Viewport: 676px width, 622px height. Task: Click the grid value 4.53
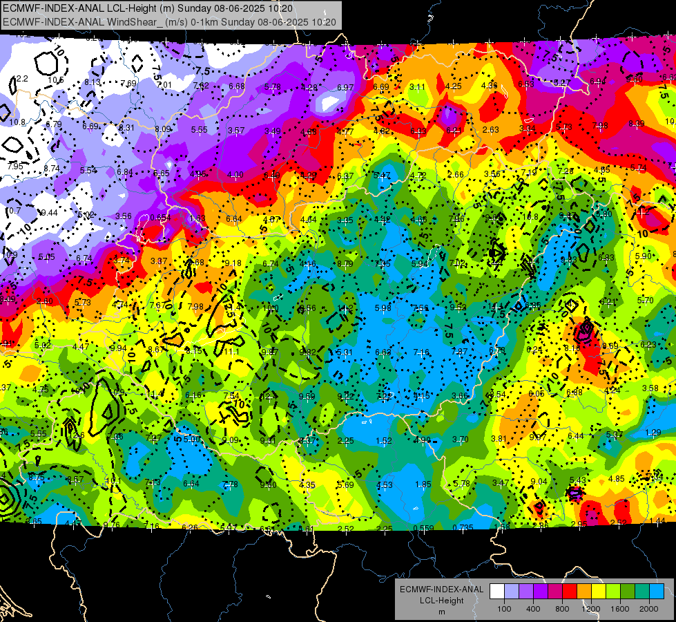tap(385, 485)
